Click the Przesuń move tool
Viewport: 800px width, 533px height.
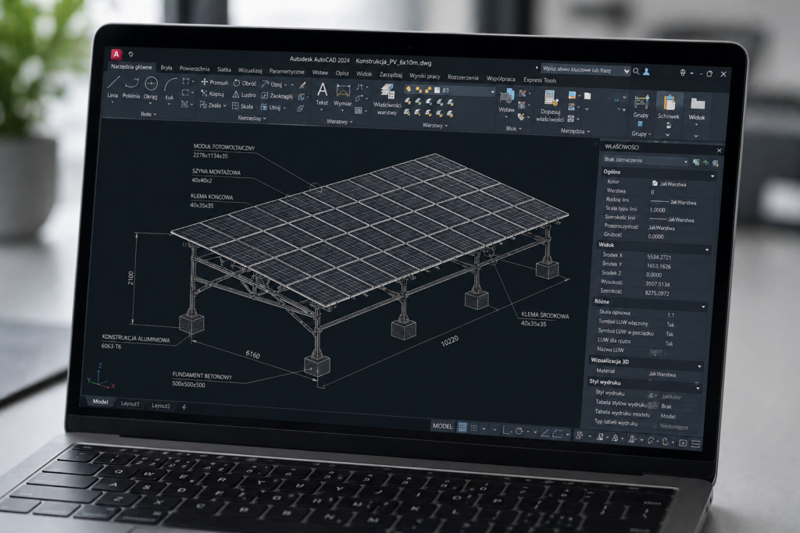[214, 82]
